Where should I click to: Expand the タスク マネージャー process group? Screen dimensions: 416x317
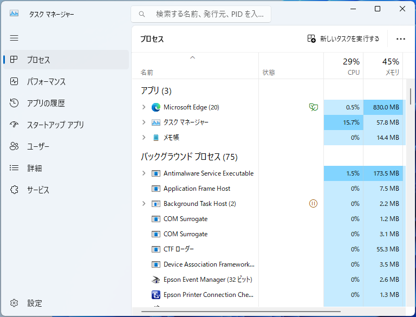pyautogui.click(x=144, y=122)
